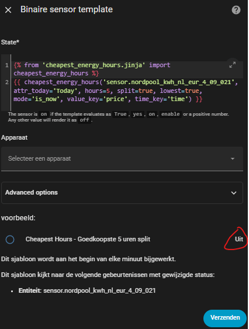Image resolution: width=249 pixels, height=329 pixels.
Task: Click the circle icon beside Cheapest Hours
Action: click(10, 239)
